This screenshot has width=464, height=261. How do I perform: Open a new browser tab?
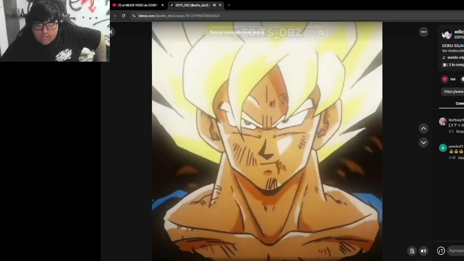click(229, 5)
